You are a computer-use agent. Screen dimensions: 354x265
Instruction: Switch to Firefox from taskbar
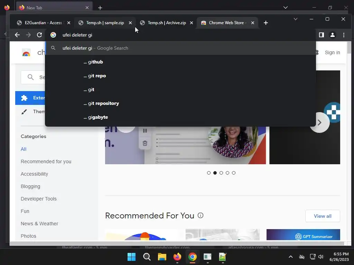click(x=177, y=257)
